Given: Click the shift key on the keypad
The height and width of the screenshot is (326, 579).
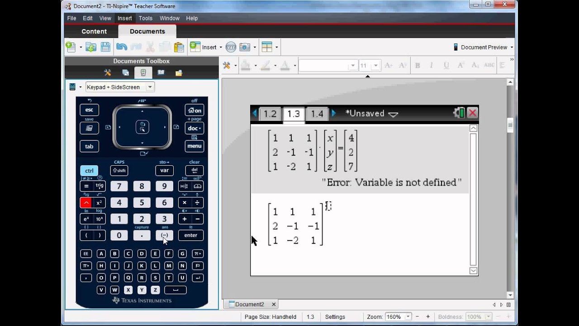Looking at the screenshot, I should tap(119, 171).
